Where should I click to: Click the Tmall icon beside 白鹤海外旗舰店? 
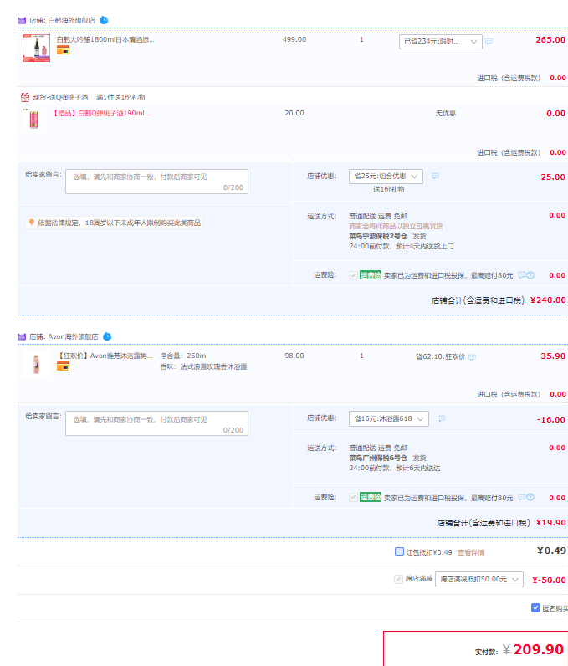click(22, 20)
